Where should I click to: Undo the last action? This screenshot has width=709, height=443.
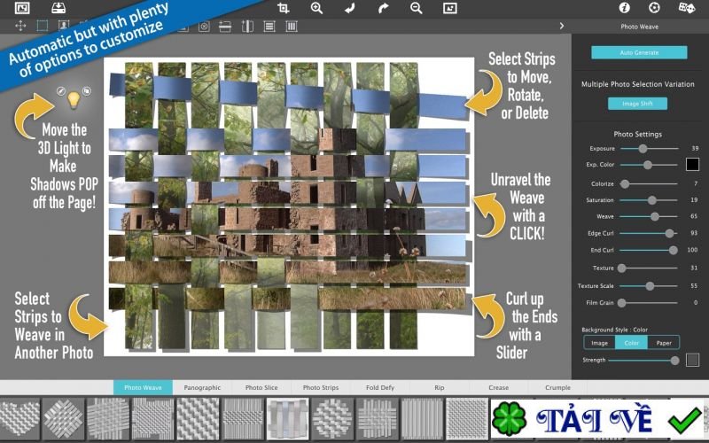coord(349,8)
